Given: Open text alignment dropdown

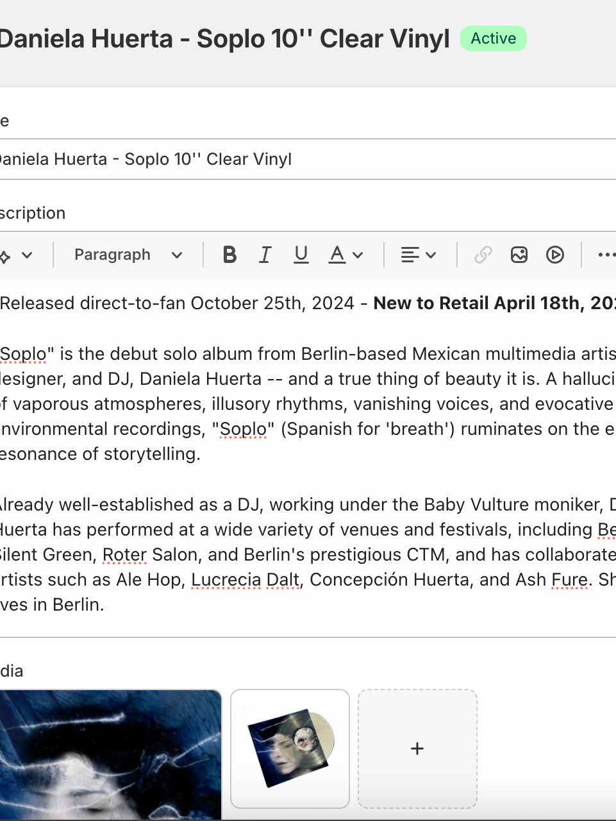Looking at the screenshot, I should coord(419,255).
